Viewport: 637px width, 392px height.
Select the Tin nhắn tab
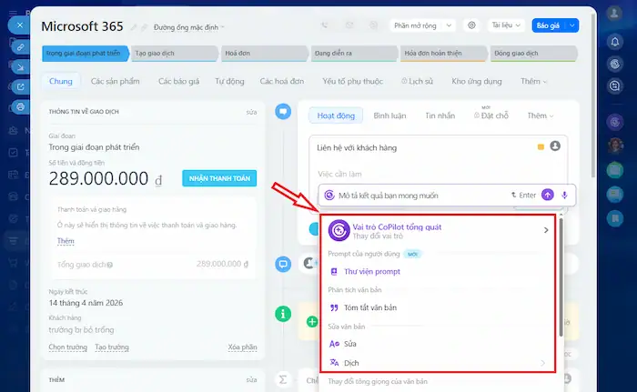coord(440,116)
